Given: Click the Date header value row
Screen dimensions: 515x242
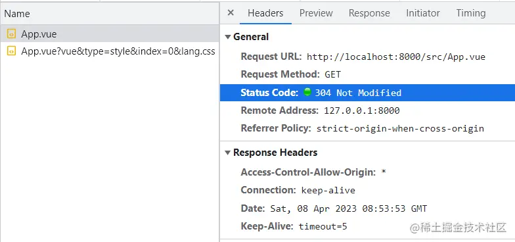Looking at the screenshot, I should point(368,208).
